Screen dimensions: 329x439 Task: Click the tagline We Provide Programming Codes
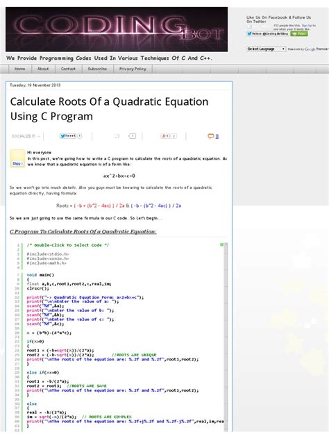point(109,58)
